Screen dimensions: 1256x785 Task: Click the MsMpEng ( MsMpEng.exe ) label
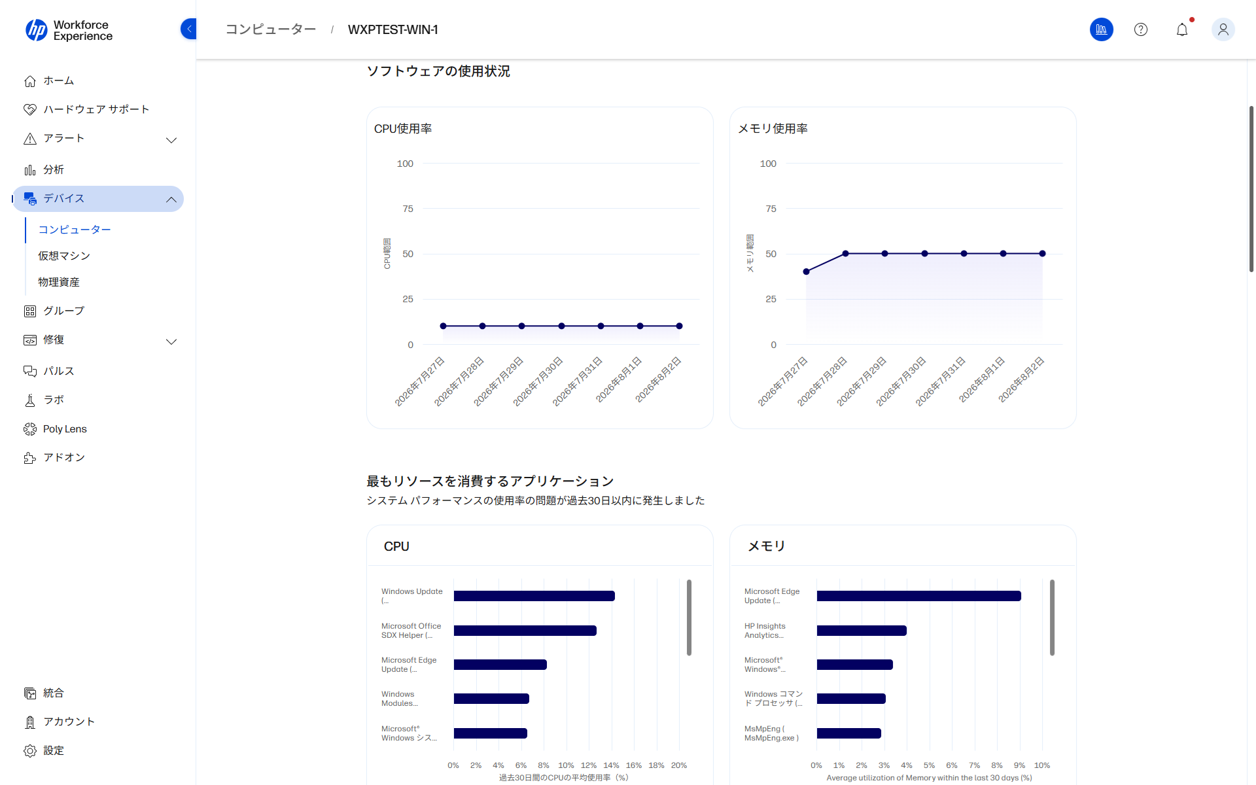pos(771,733)
